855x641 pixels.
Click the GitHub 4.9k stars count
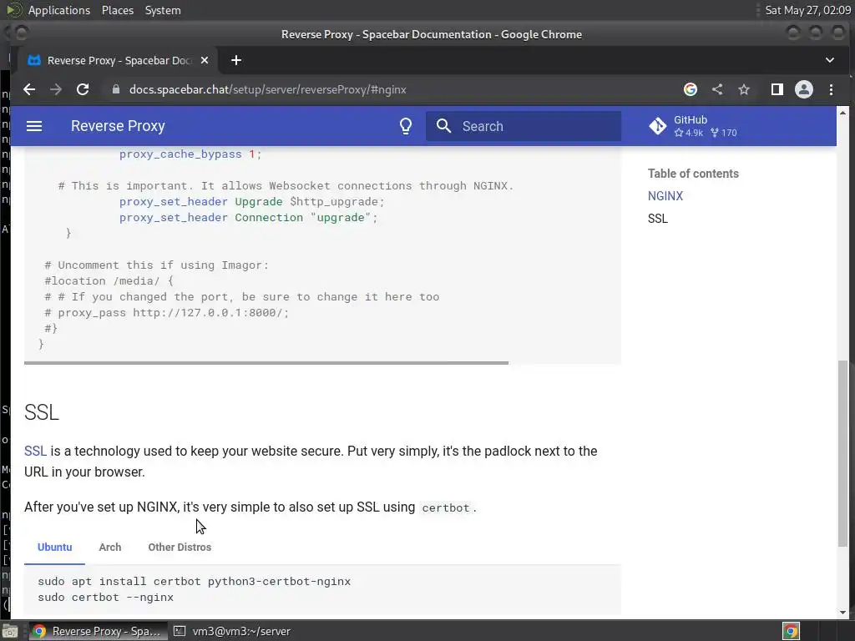pos(689,133)
